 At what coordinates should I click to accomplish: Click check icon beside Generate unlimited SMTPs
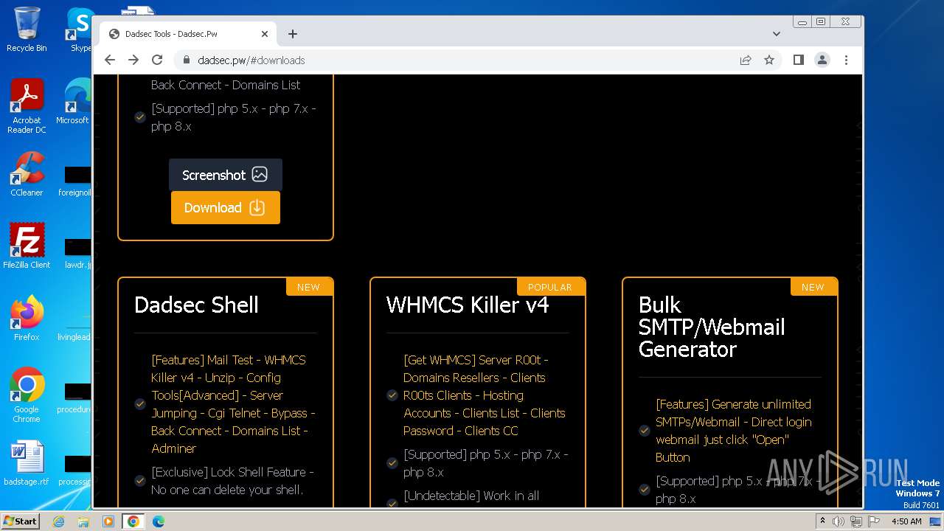tap(645, 431)
